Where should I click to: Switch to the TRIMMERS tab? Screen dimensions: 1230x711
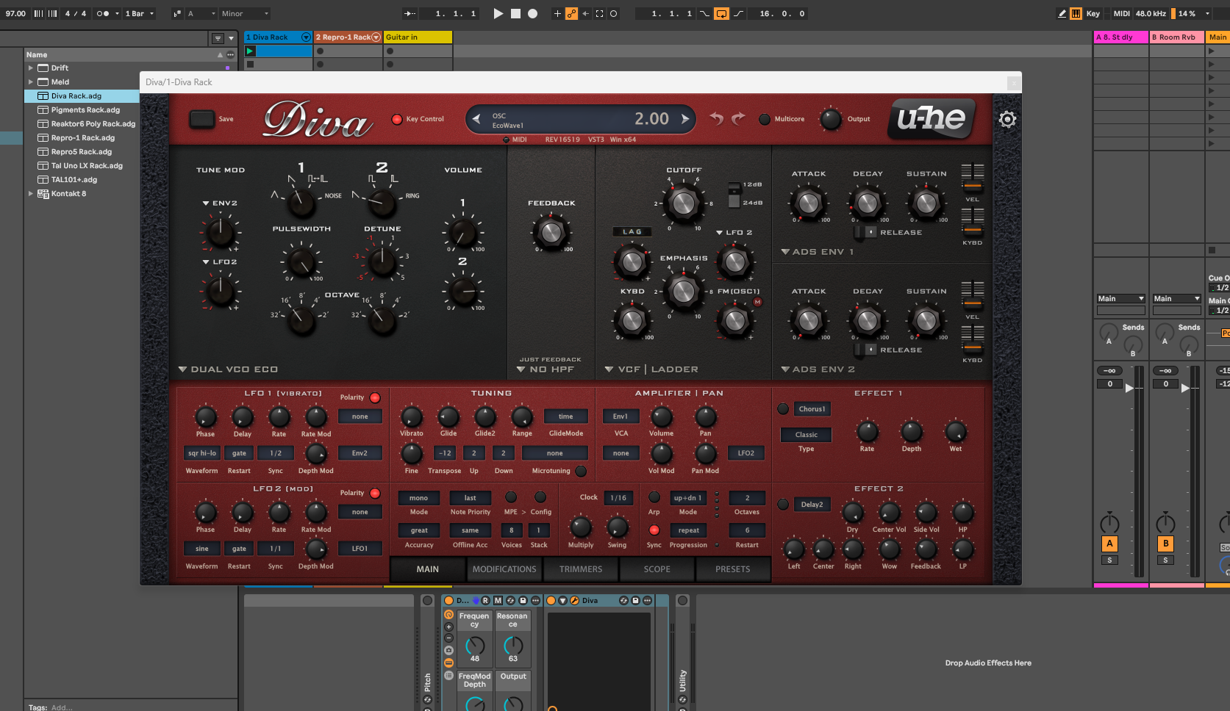coord(581,569)
